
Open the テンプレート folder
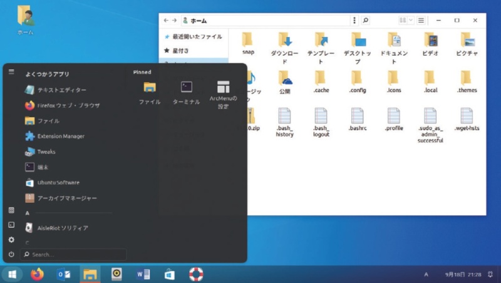click(x=321, y=48)
